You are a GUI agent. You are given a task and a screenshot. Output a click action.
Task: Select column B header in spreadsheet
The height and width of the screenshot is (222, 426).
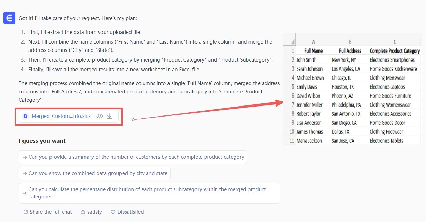350,42
